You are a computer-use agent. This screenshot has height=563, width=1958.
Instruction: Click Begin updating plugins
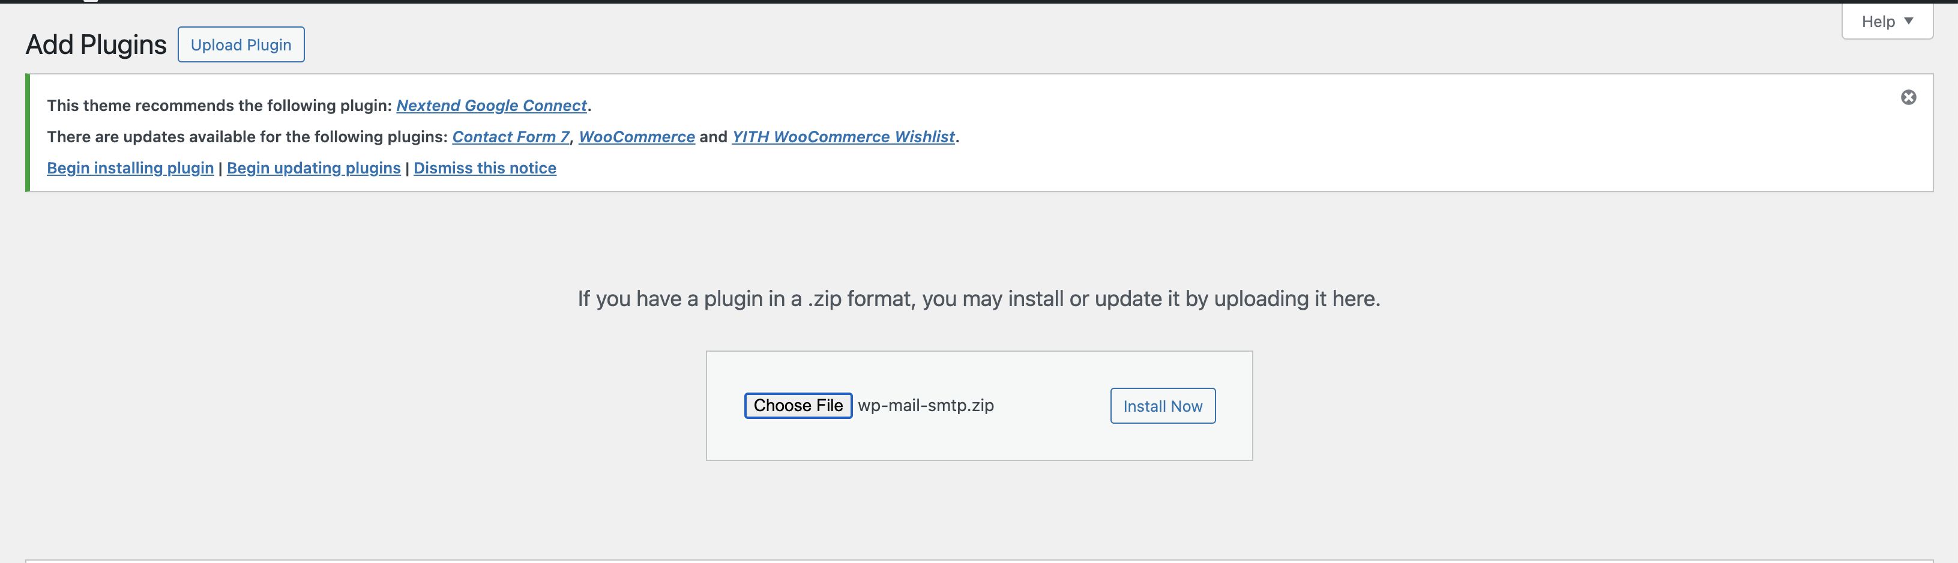(314, 168)
